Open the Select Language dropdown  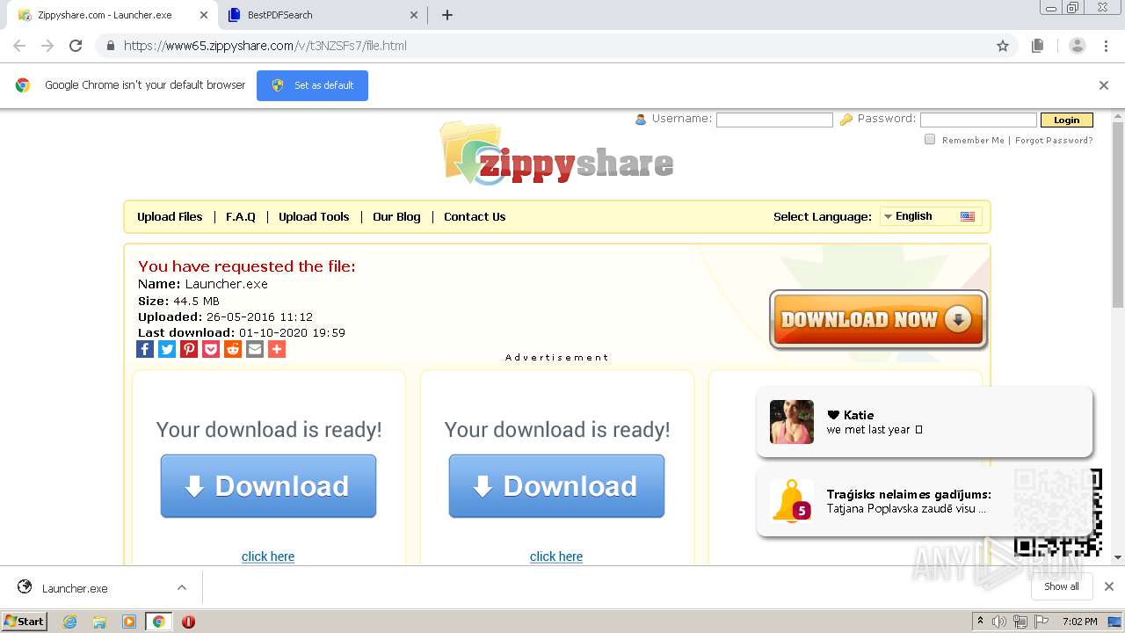click(x=931, y=216)
